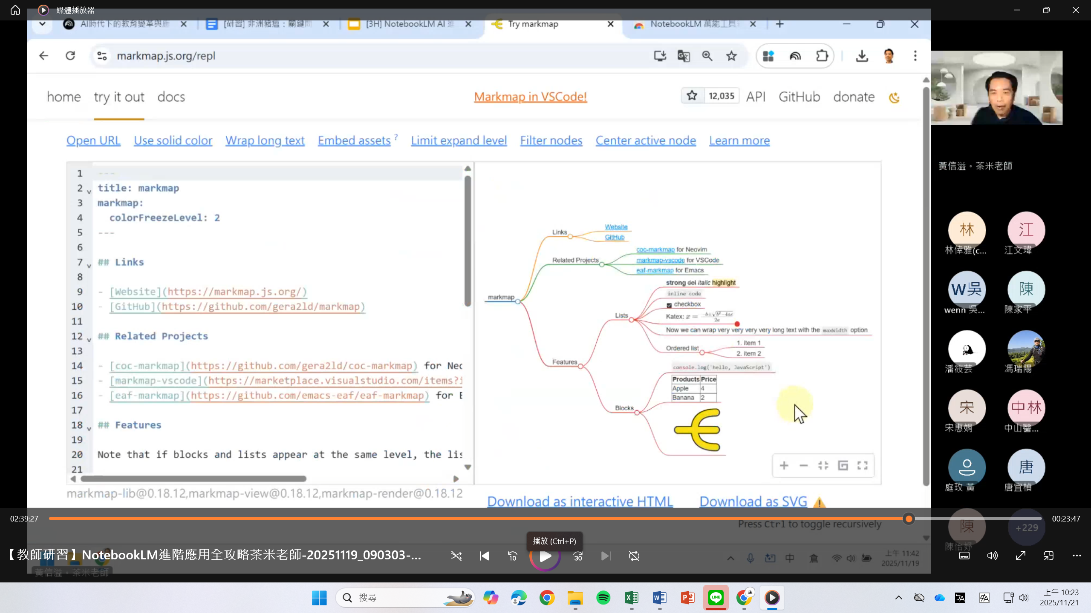Show hidden system tray icons

899,598
